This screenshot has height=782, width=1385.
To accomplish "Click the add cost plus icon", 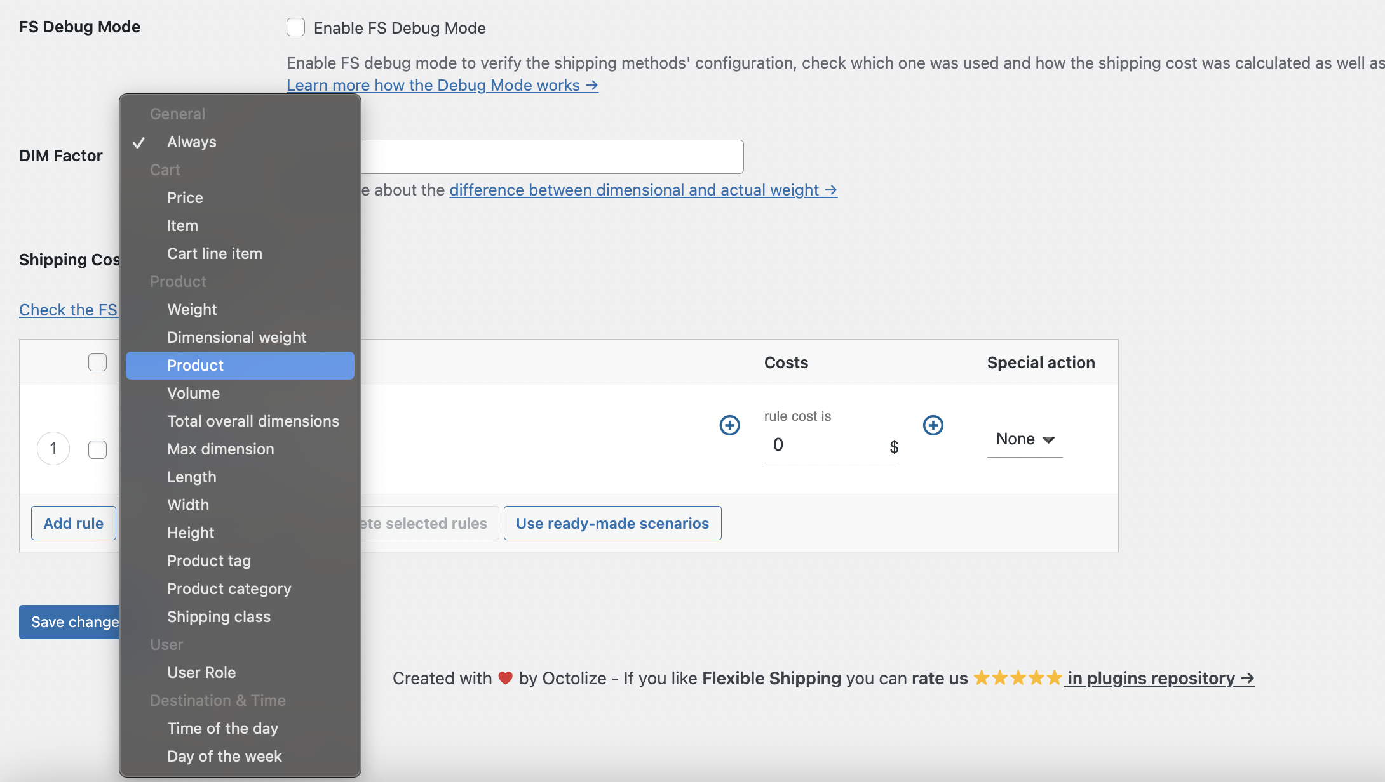I will click(x=933, y=425).
